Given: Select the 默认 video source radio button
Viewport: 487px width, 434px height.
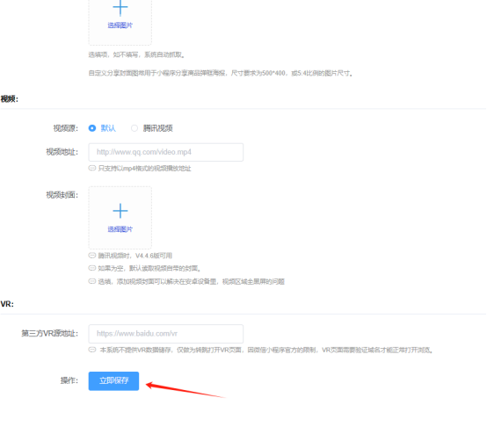Looking at the screenshot, I should (x=92, y=128).
